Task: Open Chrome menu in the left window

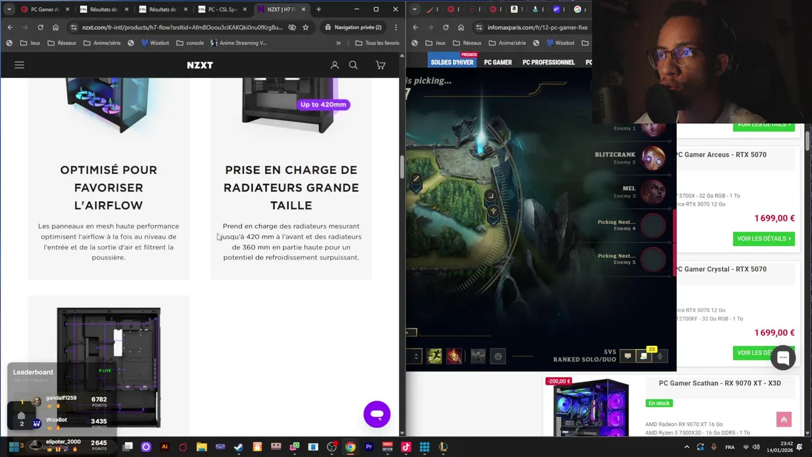Action: [396, 27]
